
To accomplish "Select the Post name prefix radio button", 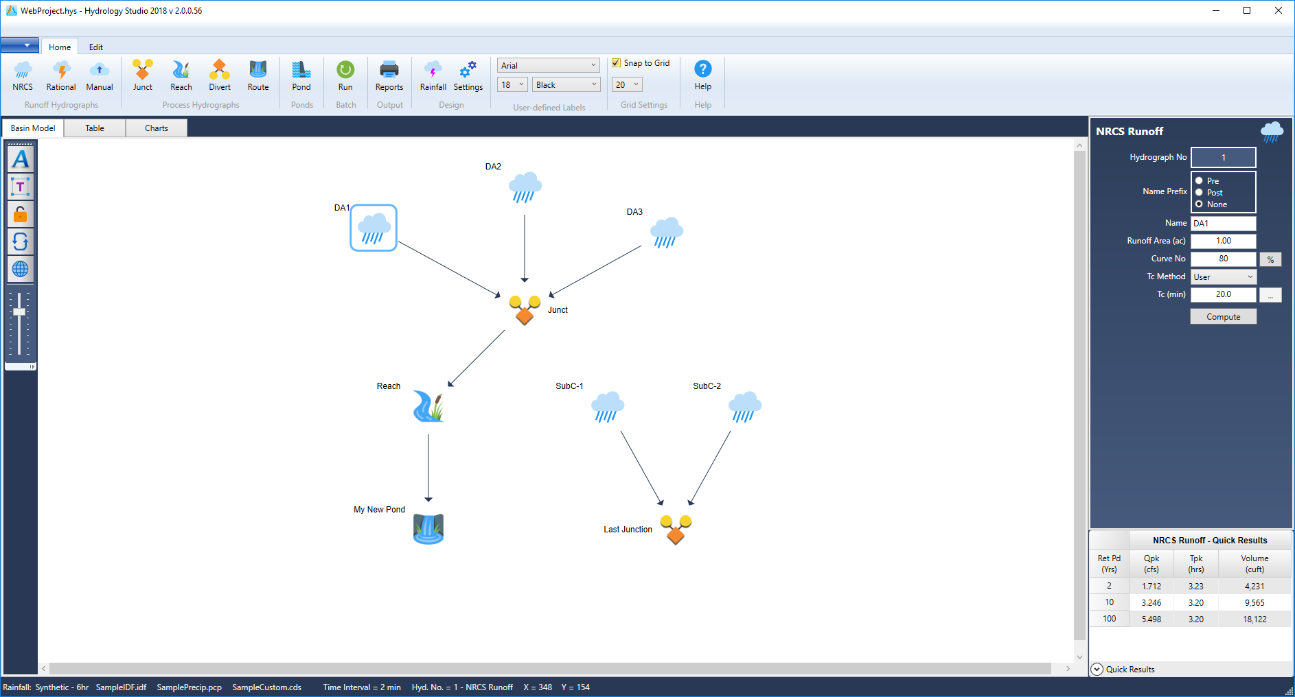I will [1199, 193].
